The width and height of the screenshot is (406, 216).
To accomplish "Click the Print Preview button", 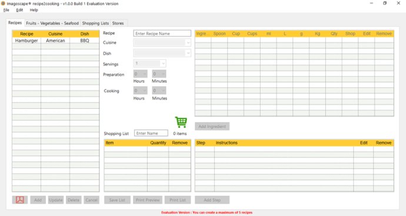I will click(x=148, y=200).
